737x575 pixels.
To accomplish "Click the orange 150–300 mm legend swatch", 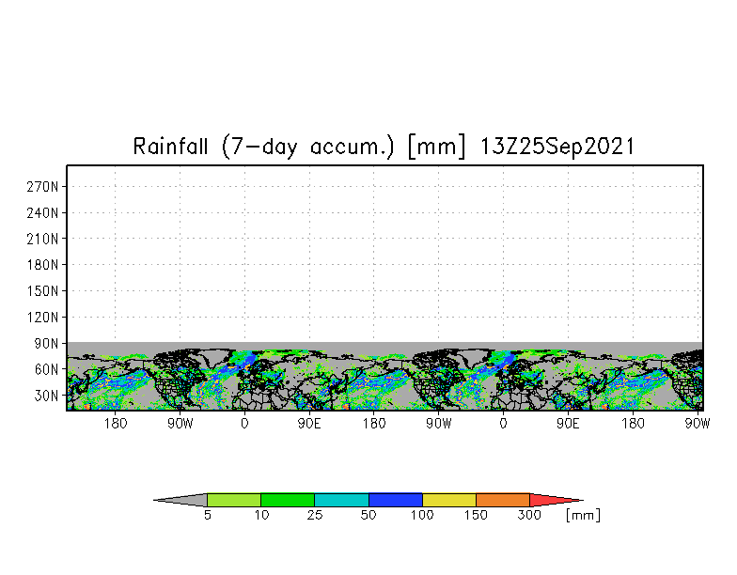I will click(x=503, y=500).
